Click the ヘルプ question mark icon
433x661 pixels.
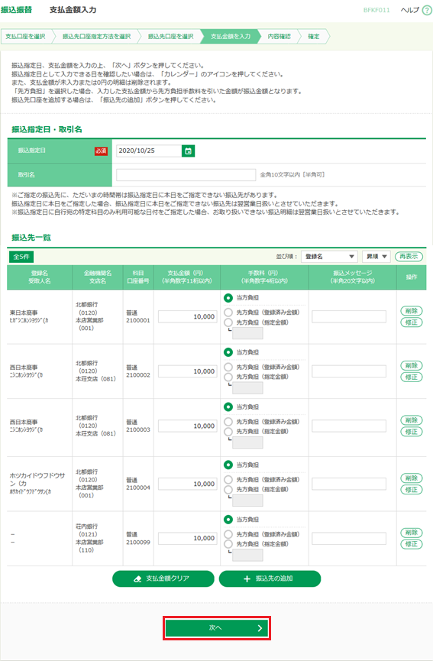pos(427,11)
